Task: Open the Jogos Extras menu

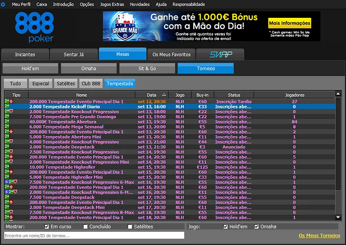Action: pos(112,4)
